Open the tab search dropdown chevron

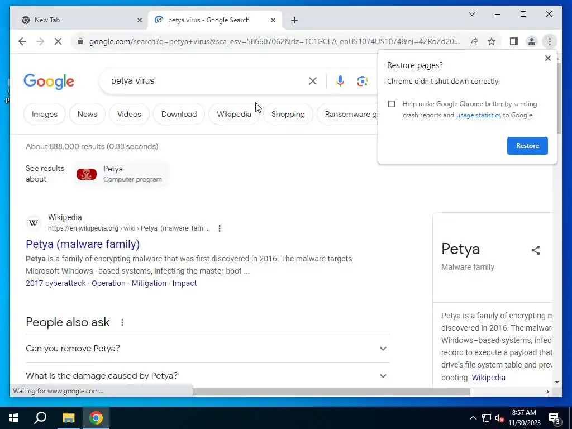click(471, 14)
